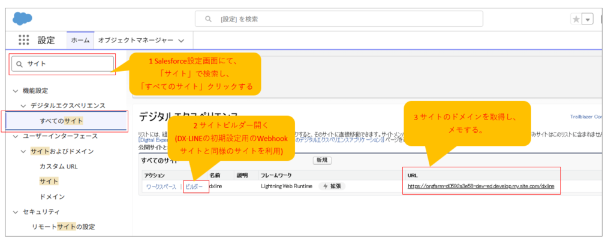This screenshot has width=614, height=242.
Task: Click the [設定] を検索 global search field
Action: [x=339, y=19]
